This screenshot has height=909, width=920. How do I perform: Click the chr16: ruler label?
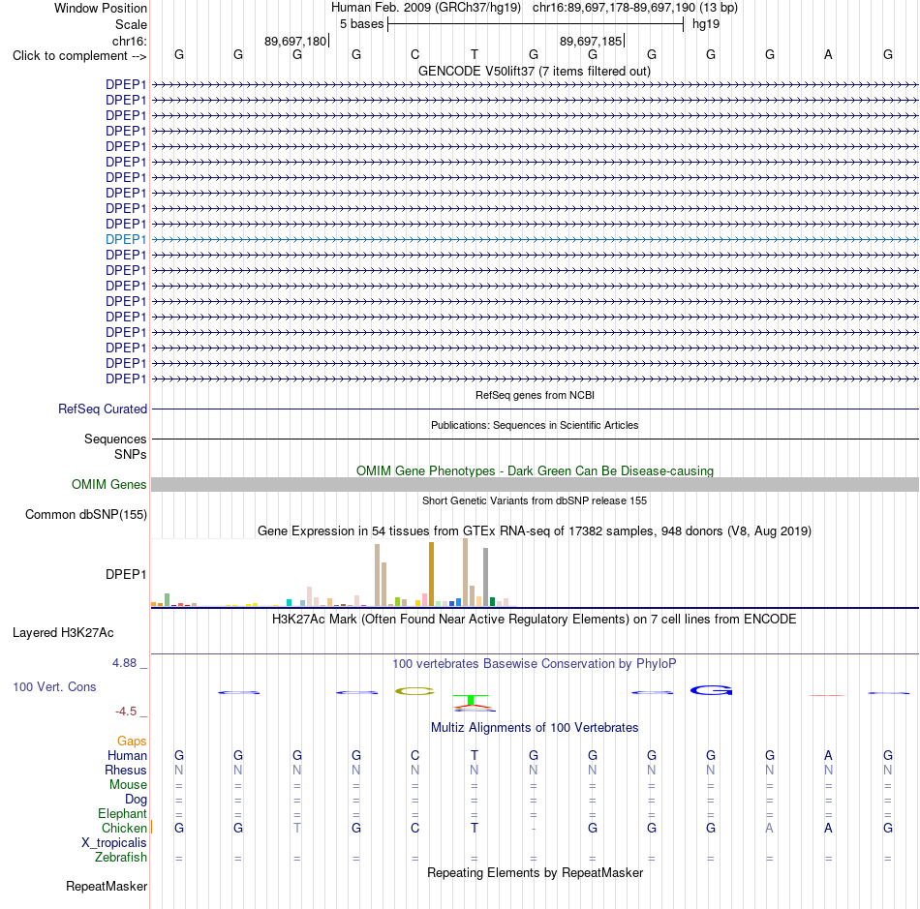click(x=129, y=41)
